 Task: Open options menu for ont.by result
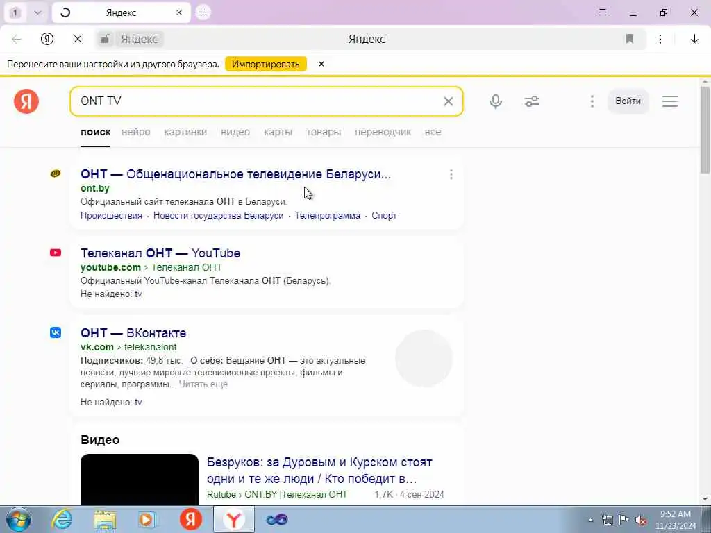[451, 174]
